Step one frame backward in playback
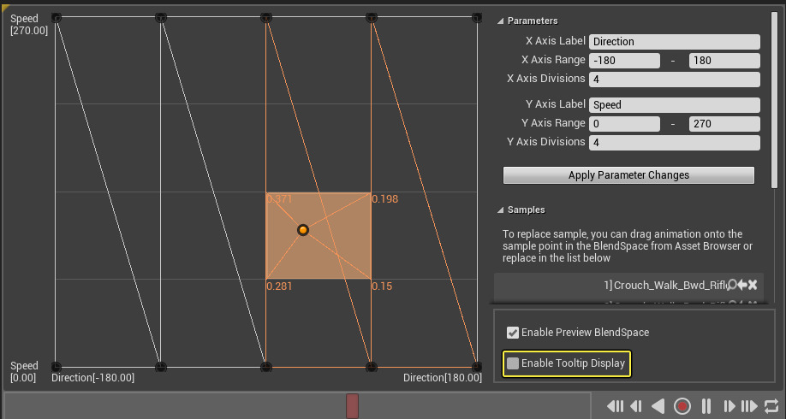 tap(636, 406)
